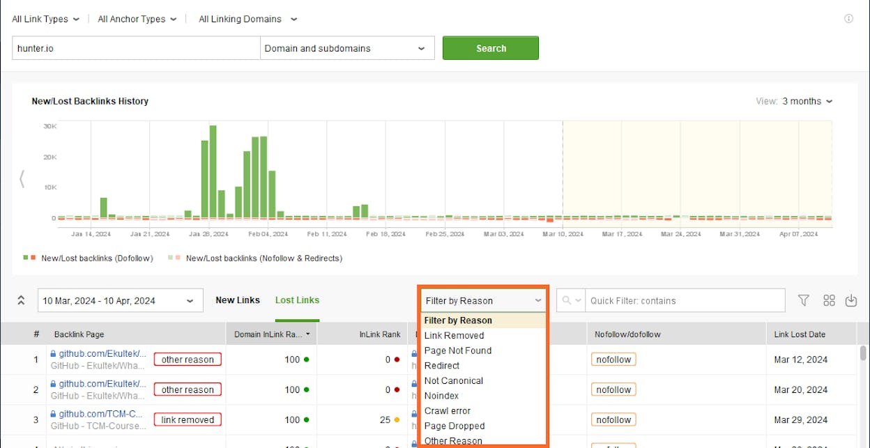This screenshot has width=870, height=448.
Task: Click the info icon at top right
Action: (848, 19)
